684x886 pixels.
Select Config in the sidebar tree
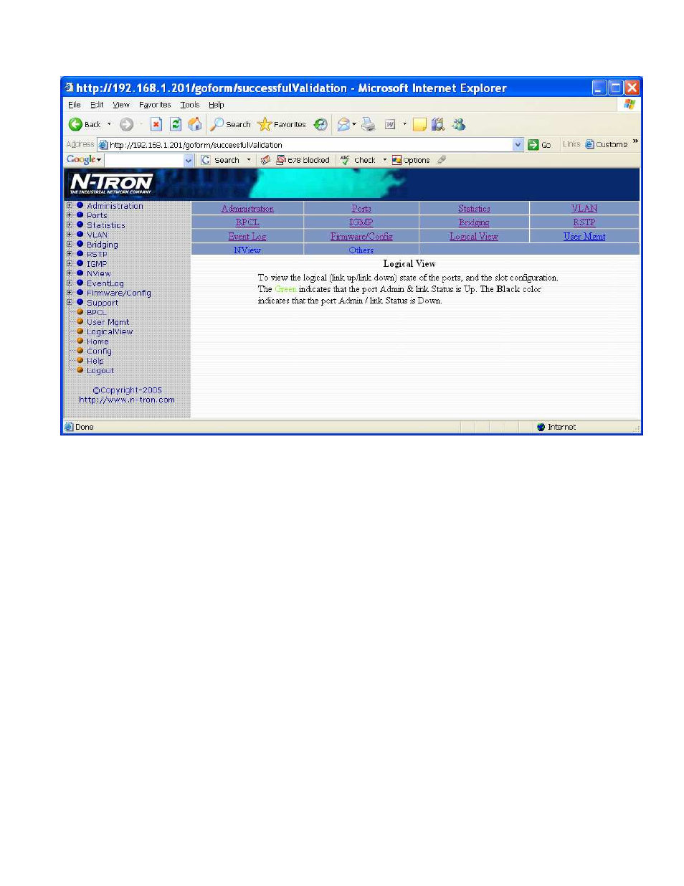[99, 351]
